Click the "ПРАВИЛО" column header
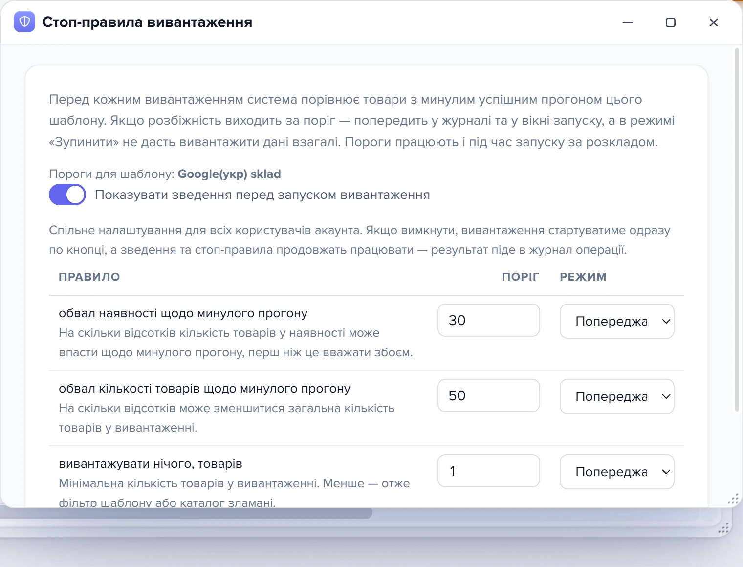This screenshot has width=743, height=567. pyautogui.click(x=89, y=277)
